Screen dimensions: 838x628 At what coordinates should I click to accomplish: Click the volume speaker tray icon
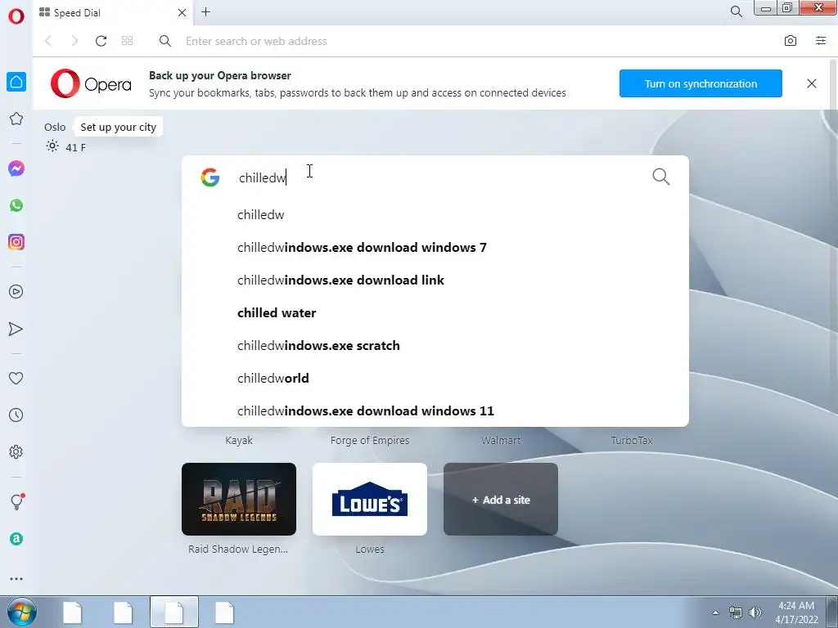coord(755,612)
